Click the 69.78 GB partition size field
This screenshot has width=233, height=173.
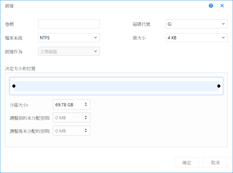tap(68, 105)
